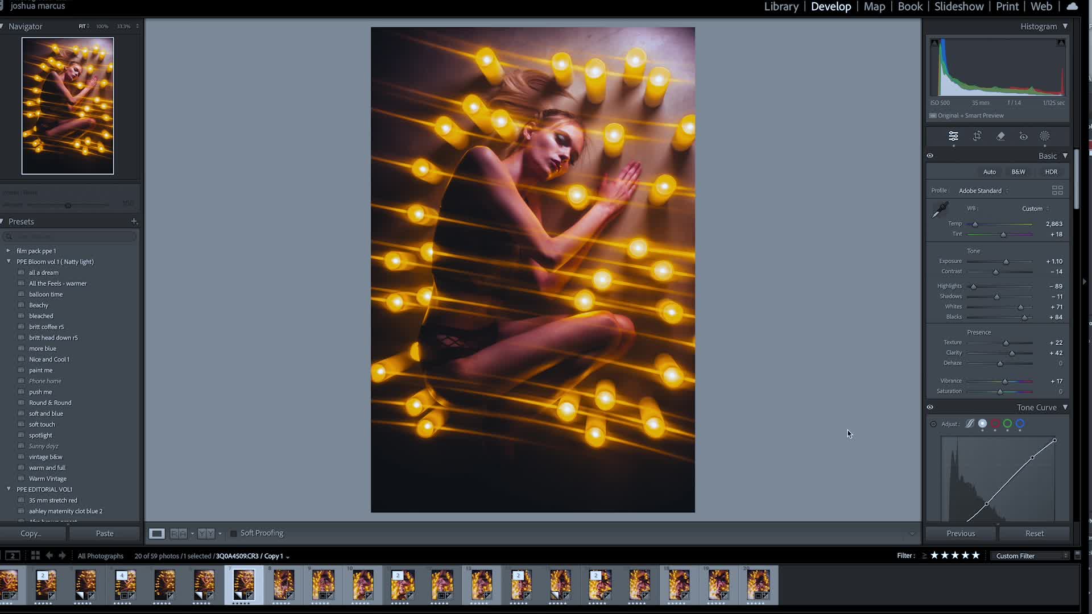Expand the film pack ppe 1 folder
The width and height of the screenshot is (1092, 614).
tap(9, 251)
